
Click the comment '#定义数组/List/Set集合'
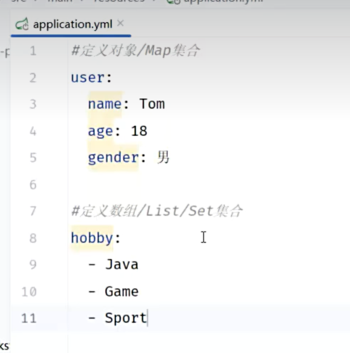tap(157, 211)
